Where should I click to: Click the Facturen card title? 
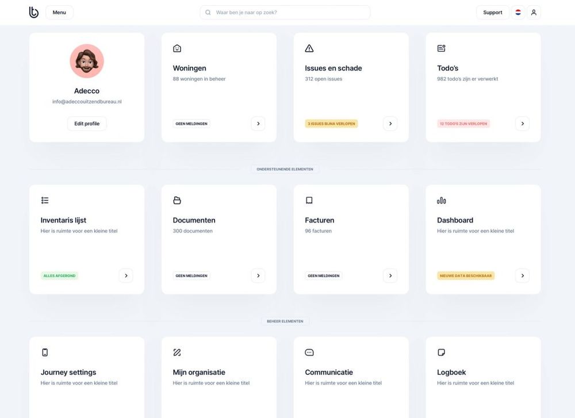[x=320, y=220]
